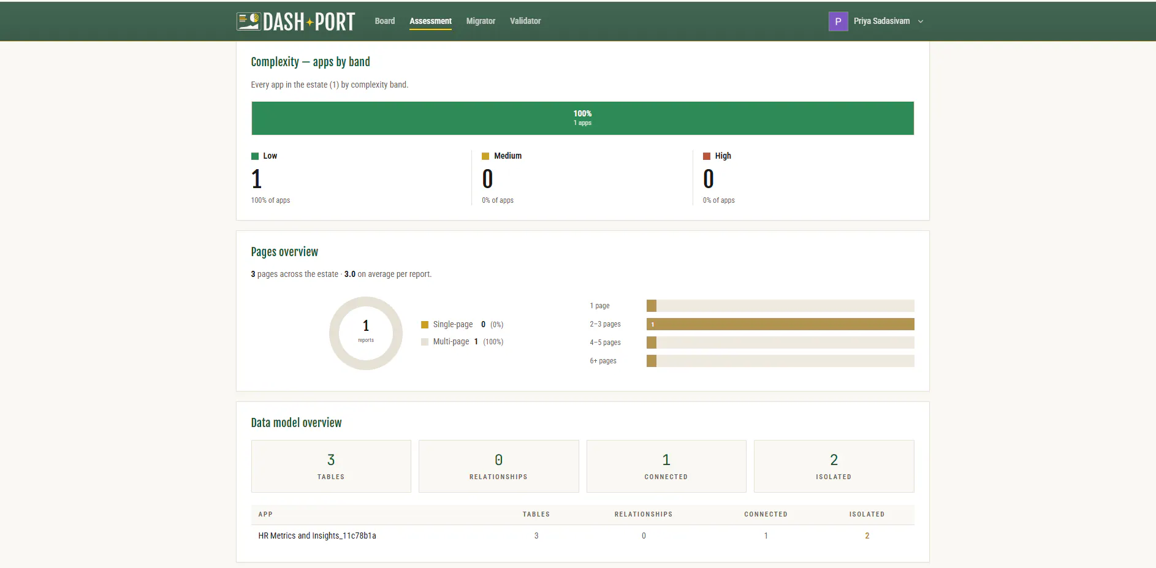This screenshot has height=568, width=1156.
Task: Click the Medium band count 0
Action: [x=487, y=179]
